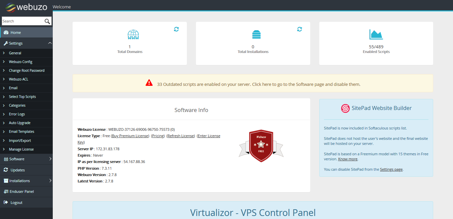Click Buy Premium License link
The width and height of the screenshot is (453, 219).
(x=130, y=136)
